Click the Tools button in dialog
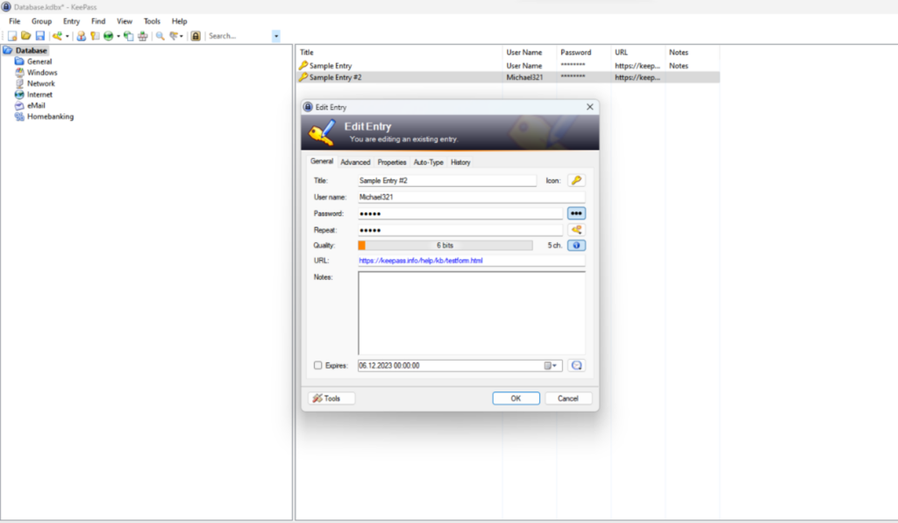 (331, 398)
